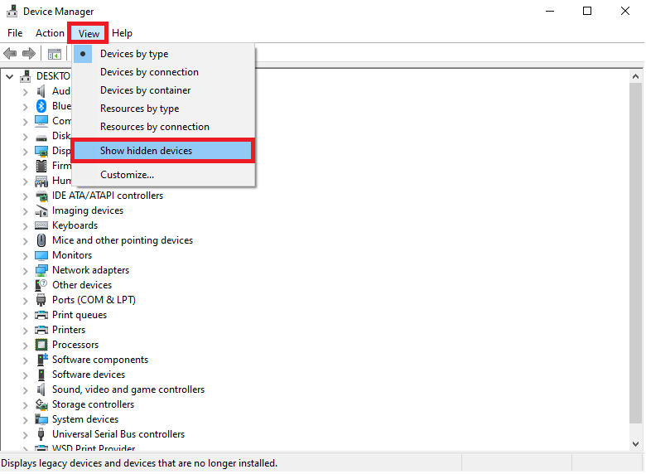This screenshot has width=646, height=474.
Task: Click the Display adapters category icon
Action: pos(41,152)
